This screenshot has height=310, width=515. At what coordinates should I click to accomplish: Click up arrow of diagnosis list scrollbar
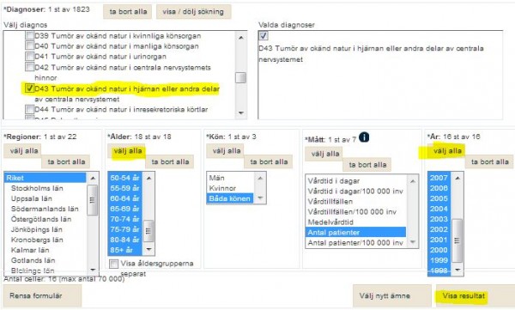click(x=240, y=38)
